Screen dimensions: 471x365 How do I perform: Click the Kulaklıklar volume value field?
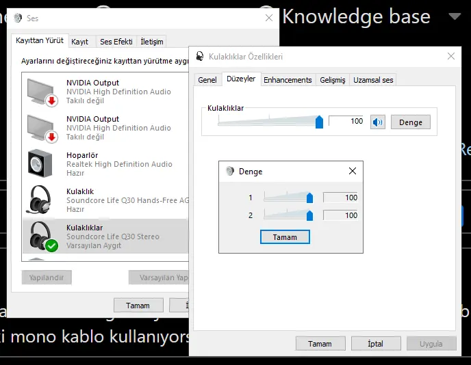click(346, 121)
